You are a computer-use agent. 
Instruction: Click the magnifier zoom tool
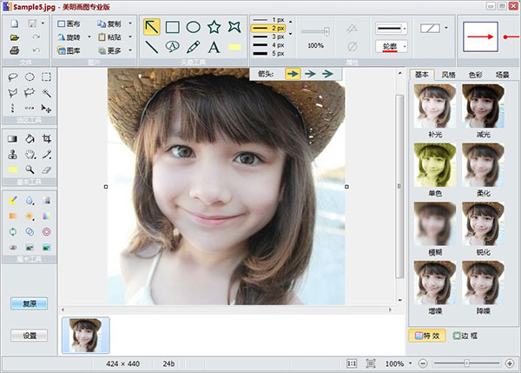(30, 170)
